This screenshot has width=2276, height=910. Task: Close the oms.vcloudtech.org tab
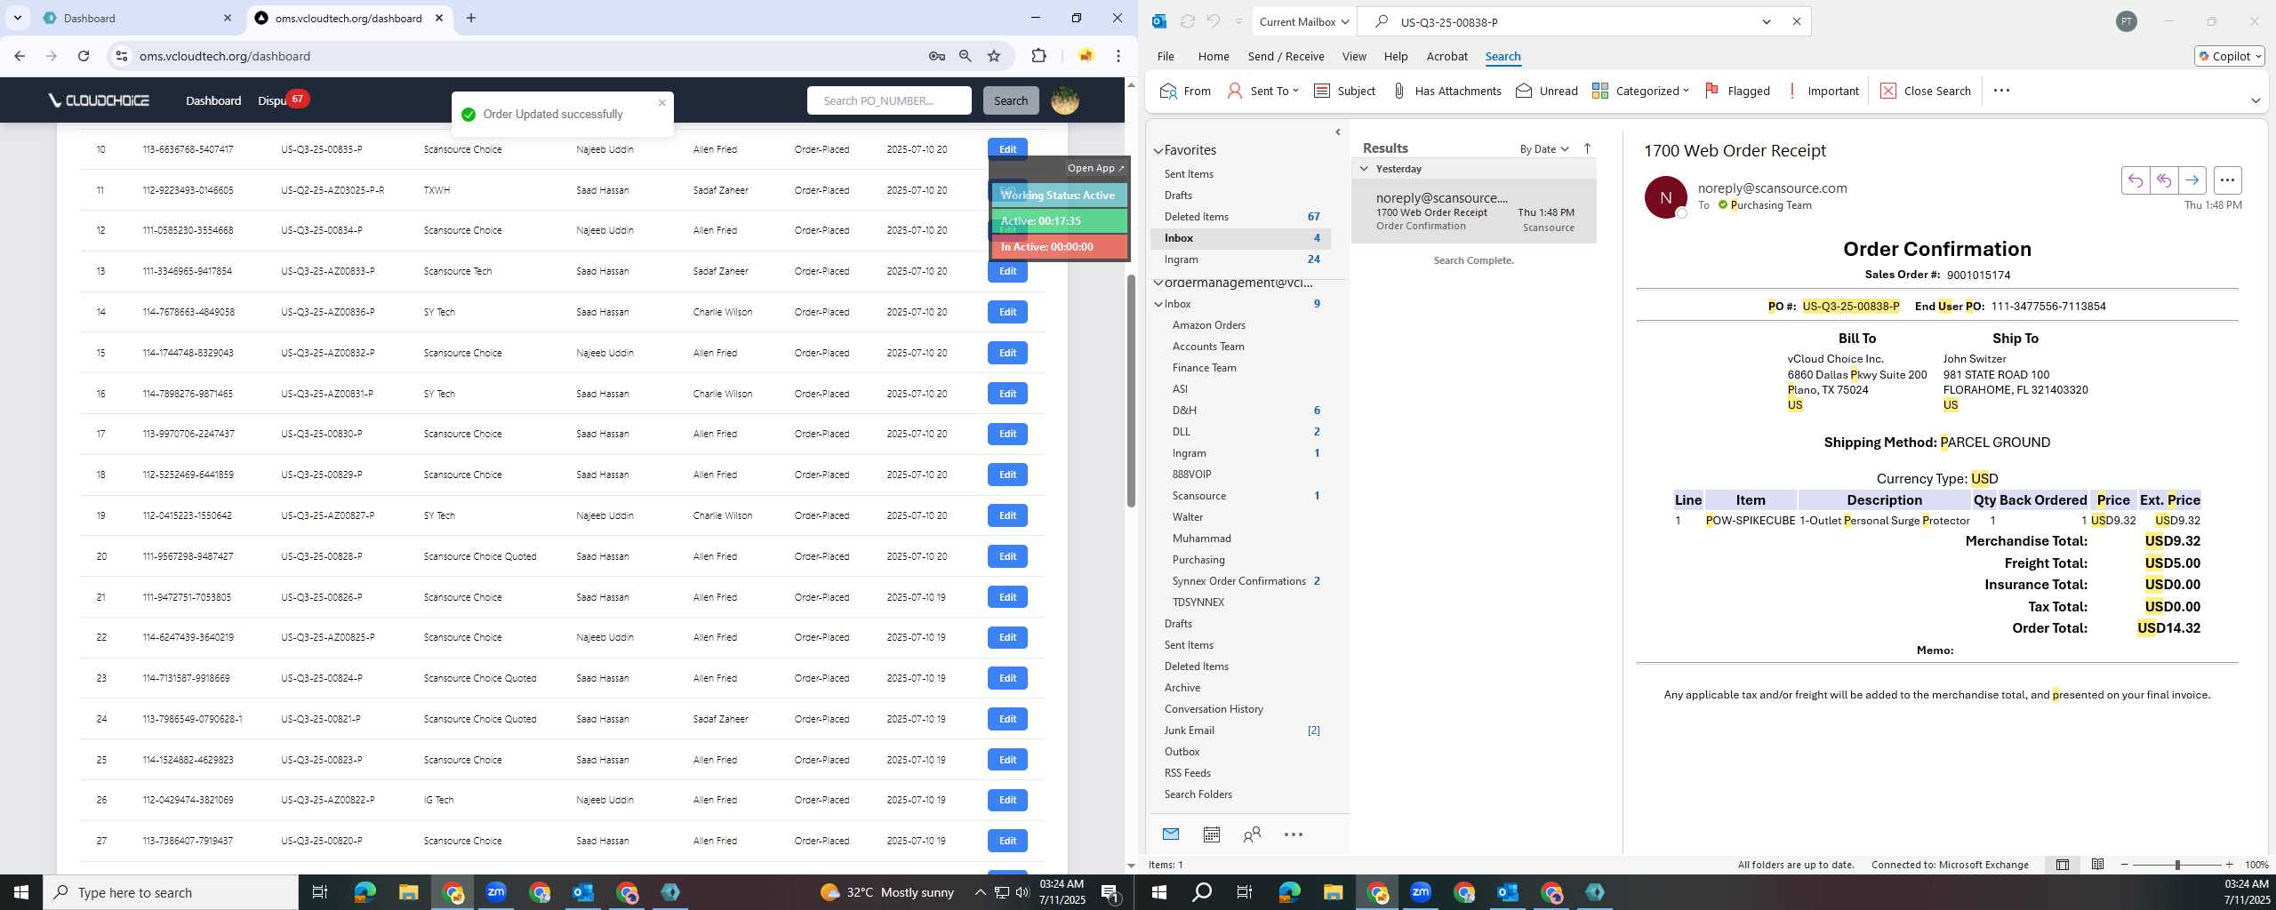439,18
